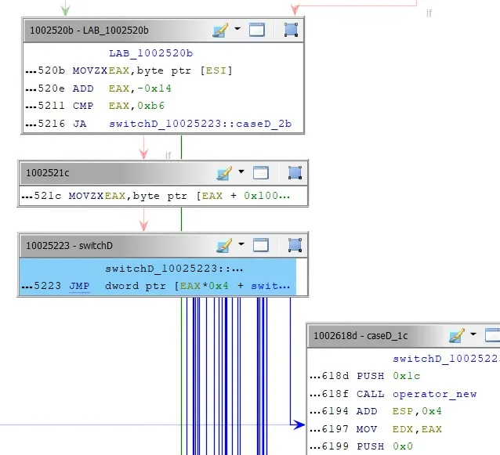Screen dimensions: 500x455
Task: Click the highlighted switchD_10025223:: label
Action: [174, 269]
